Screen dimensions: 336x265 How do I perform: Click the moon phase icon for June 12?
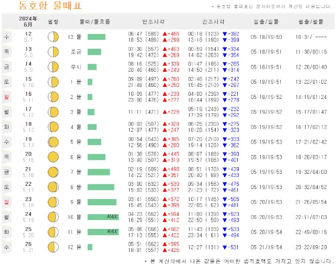coord(52,37)
